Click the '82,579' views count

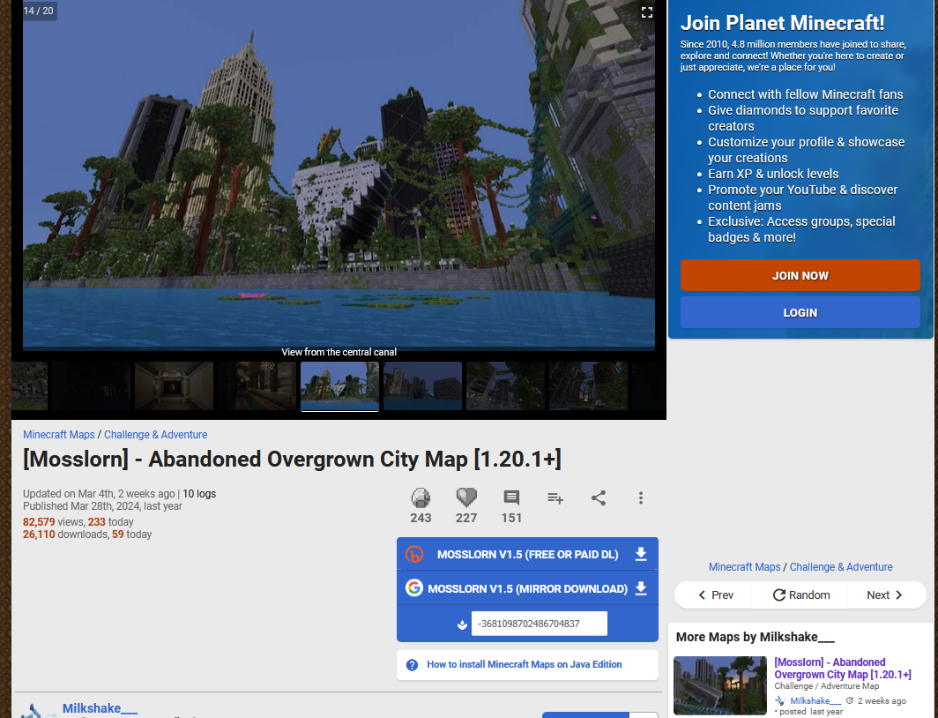point(39,522)
